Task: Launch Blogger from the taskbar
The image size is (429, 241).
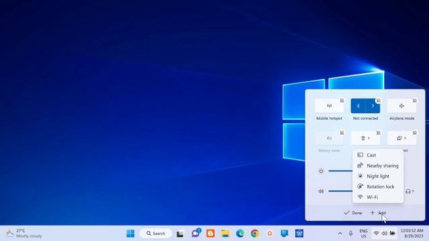Action: click(210, 234)
